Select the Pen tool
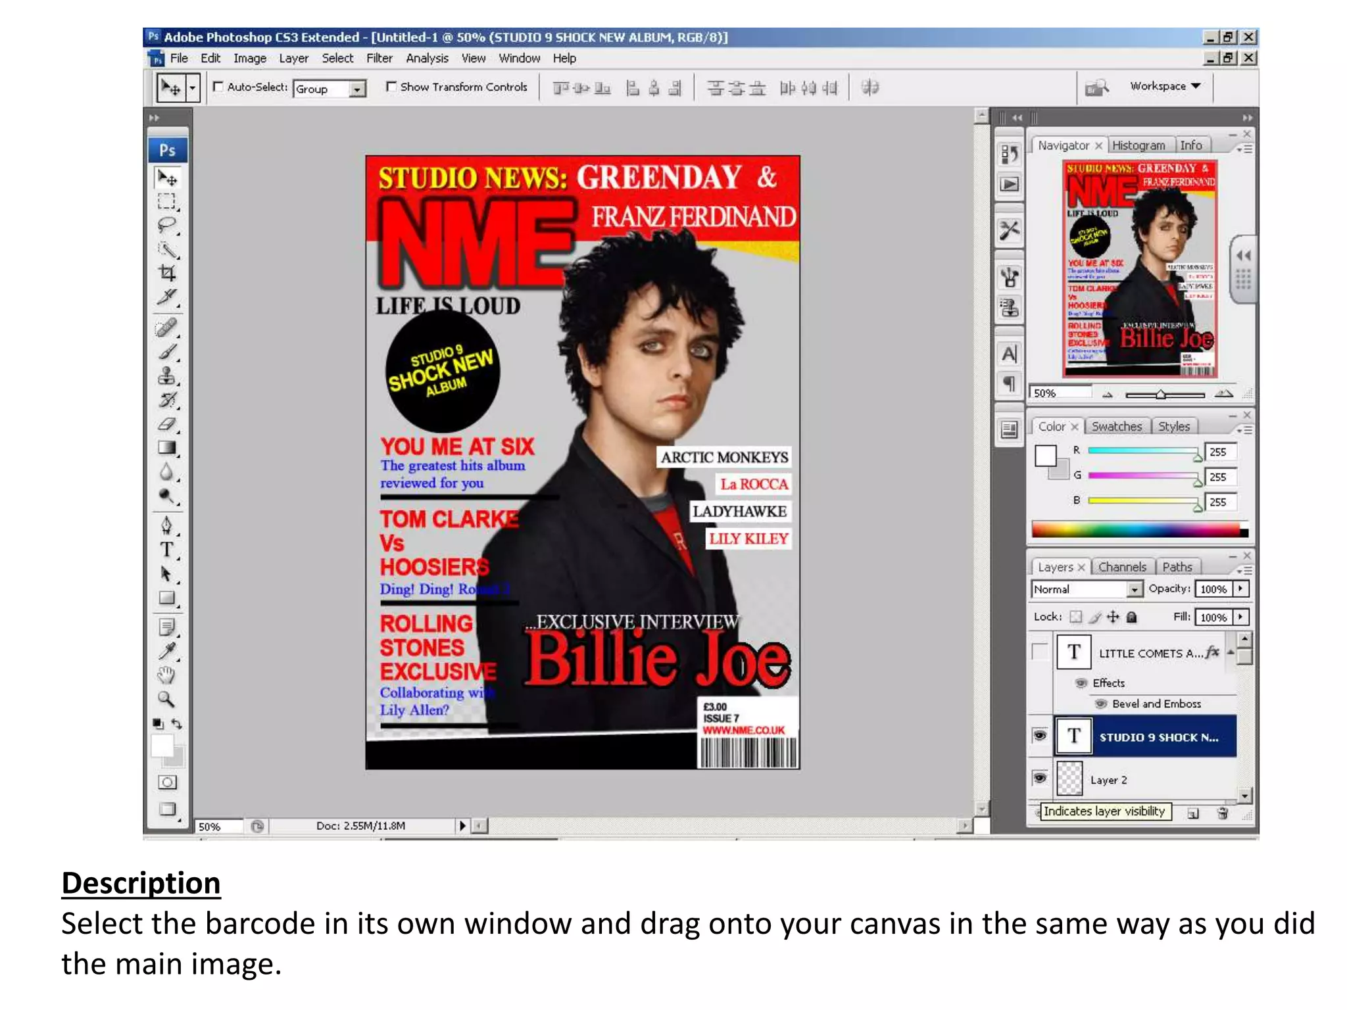The image size is (1347, 1010). click(167, 525)
